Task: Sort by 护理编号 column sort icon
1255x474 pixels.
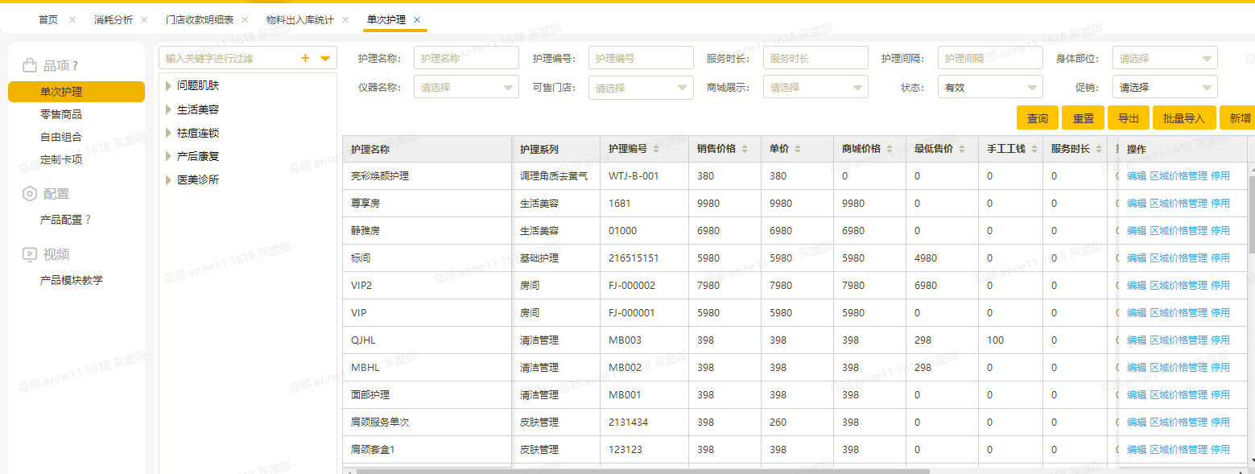Action: coord(656,149)
